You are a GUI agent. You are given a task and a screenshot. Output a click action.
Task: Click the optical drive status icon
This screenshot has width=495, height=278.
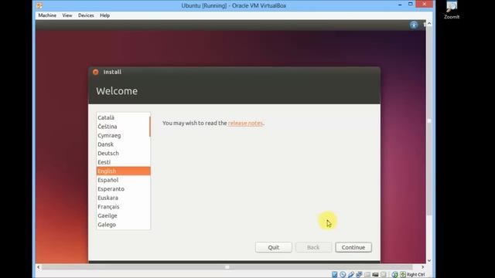[x=343, y=275]
